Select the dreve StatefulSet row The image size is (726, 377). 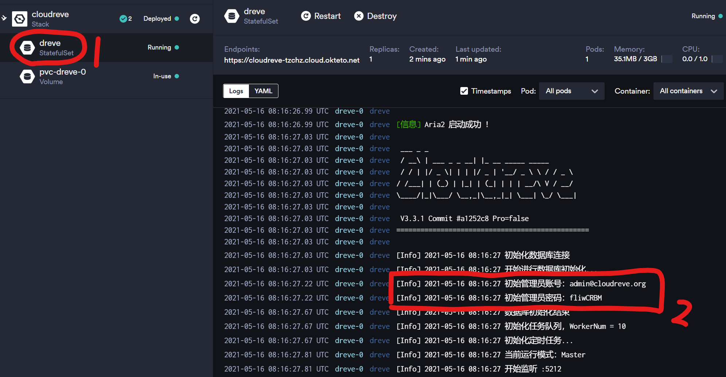click(106, 48)
